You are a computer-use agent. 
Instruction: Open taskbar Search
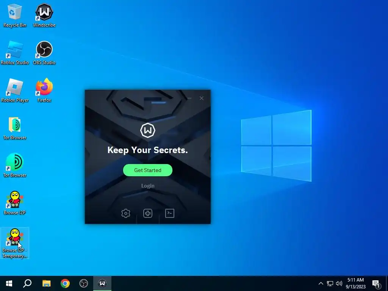click(27, 283)
